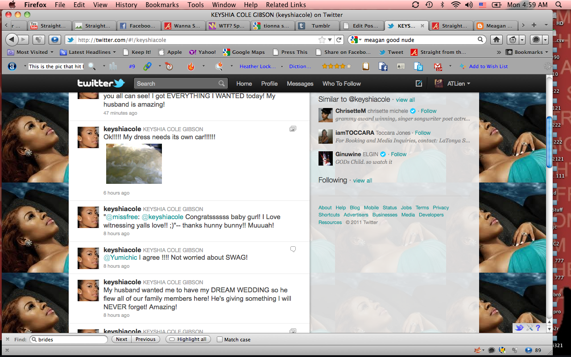Image resolution: width=571 pixels, height=357 pixels.
Task: Click the Facebook icon in the add-on toolbar
Action: click(383, 66)
